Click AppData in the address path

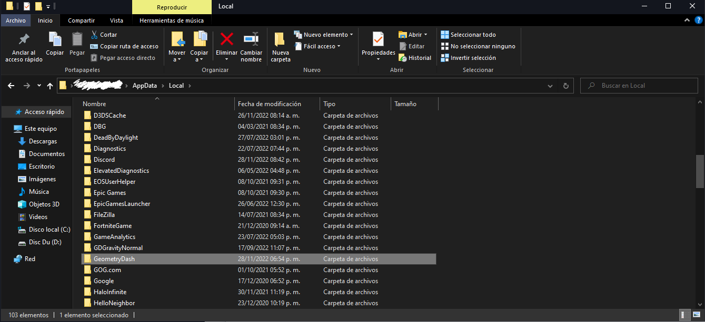145,86
